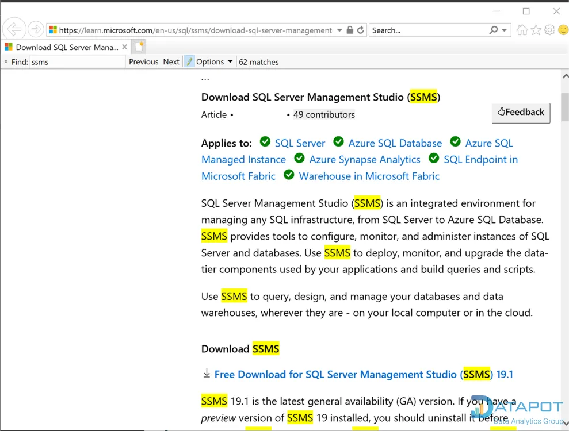
Task: Click the Feedback button
Action: (521, 113)
